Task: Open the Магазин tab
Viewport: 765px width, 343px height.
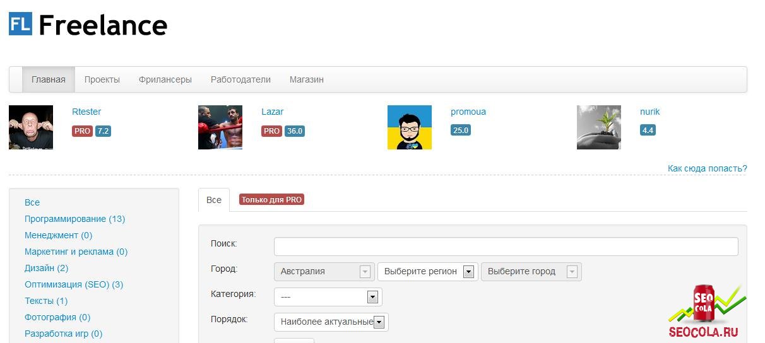Action: [x=307, y=79]
